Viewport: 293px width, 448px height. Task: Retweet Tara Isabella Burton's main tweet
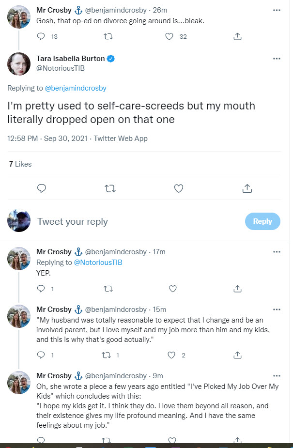[x=110, y=188]
